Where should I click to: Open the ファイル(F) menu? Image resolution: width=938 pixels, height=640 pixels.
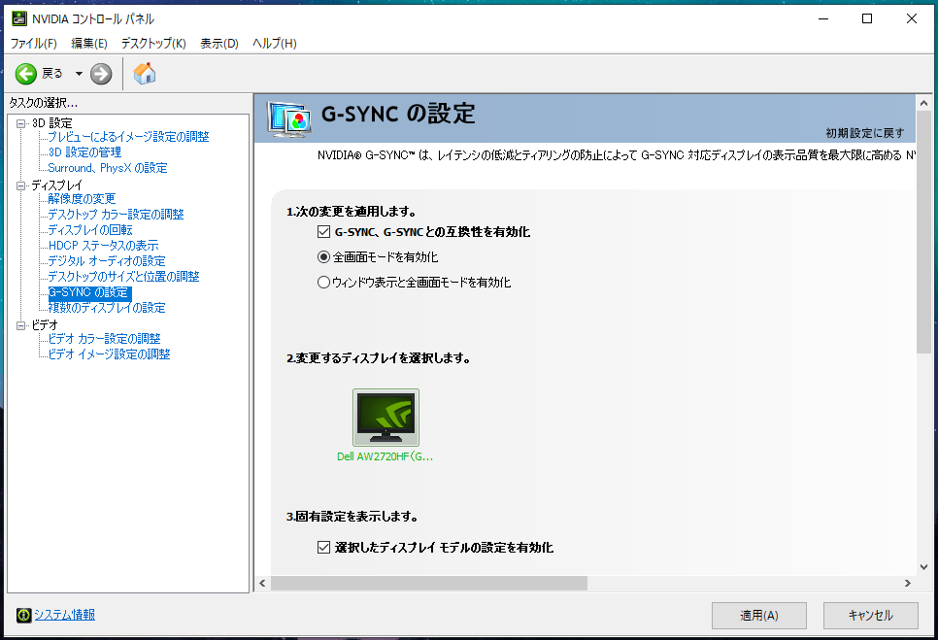coord(33,43)
